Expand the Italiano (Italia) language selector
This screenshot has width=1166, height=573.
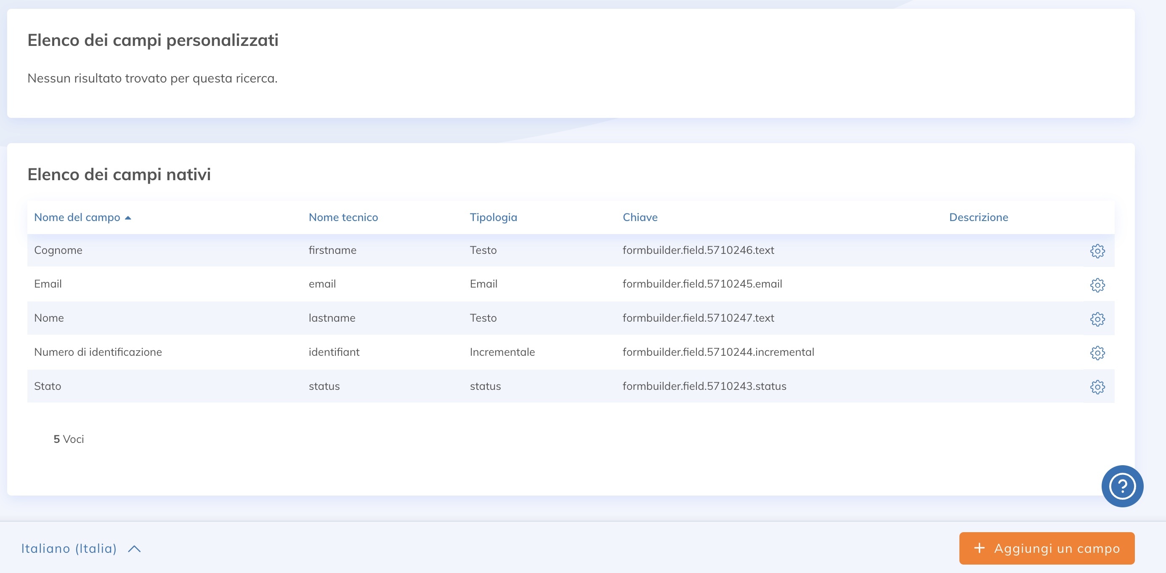69,549
